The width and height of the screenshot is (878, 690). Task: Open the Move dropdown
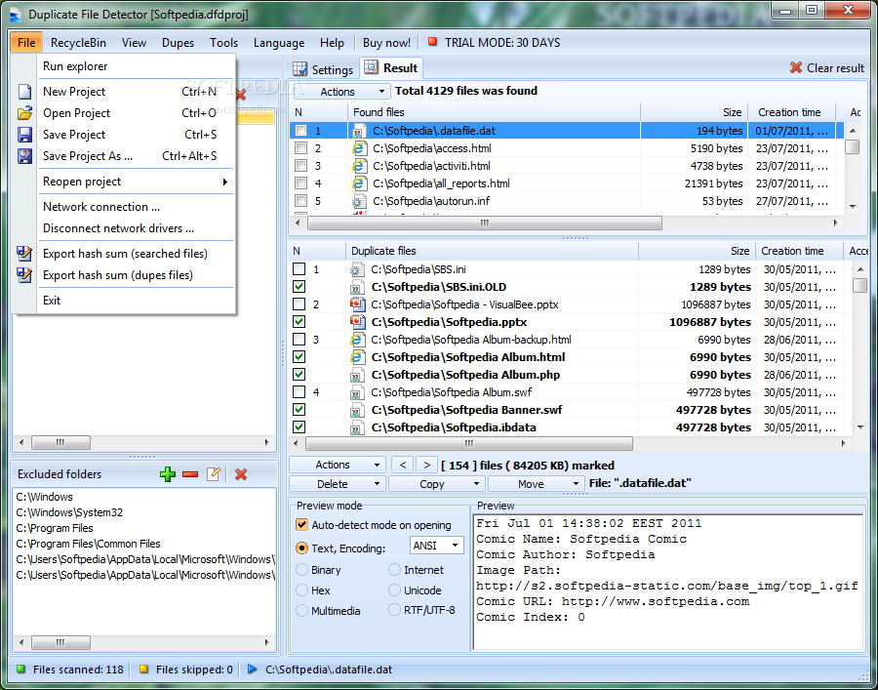coord(536,484)
